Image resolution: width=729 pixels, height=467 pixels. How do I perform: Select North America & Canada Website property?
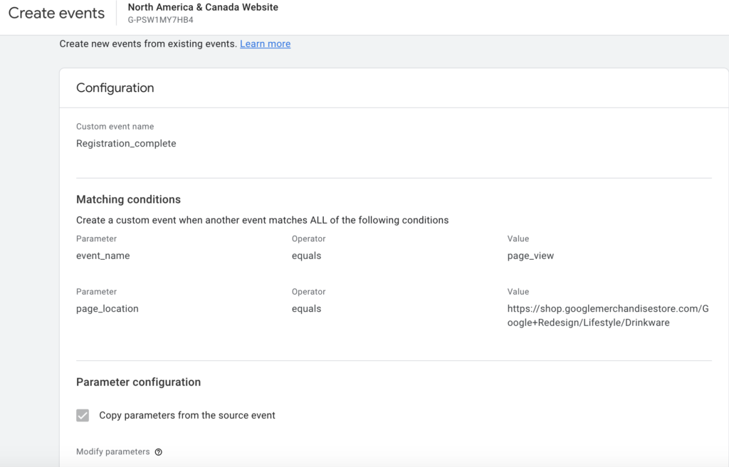click(203, 7)
